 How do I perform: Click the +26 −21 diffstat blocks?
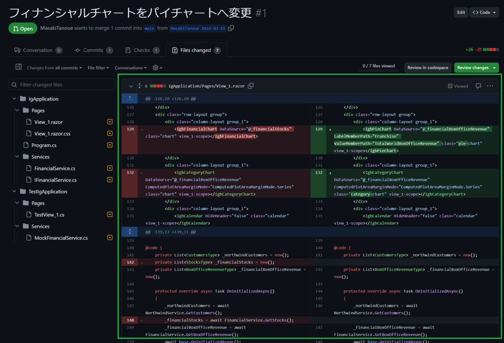(491, 50)
